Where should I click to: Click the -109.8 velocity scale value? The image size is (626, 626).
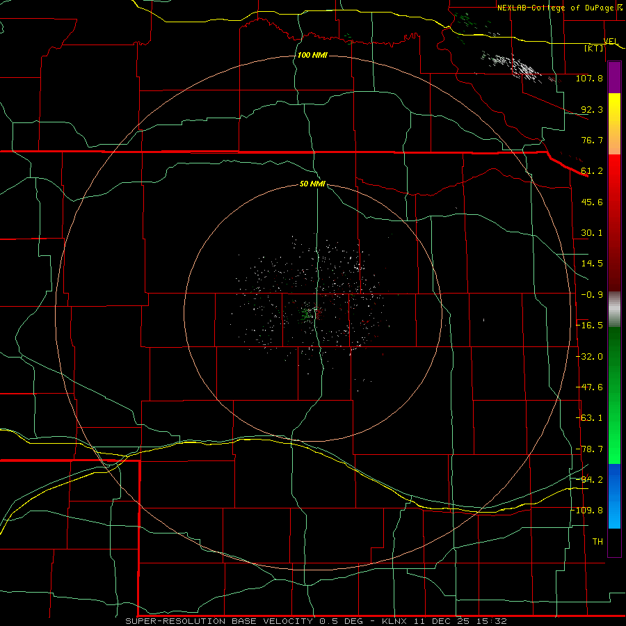click(587, 511)
